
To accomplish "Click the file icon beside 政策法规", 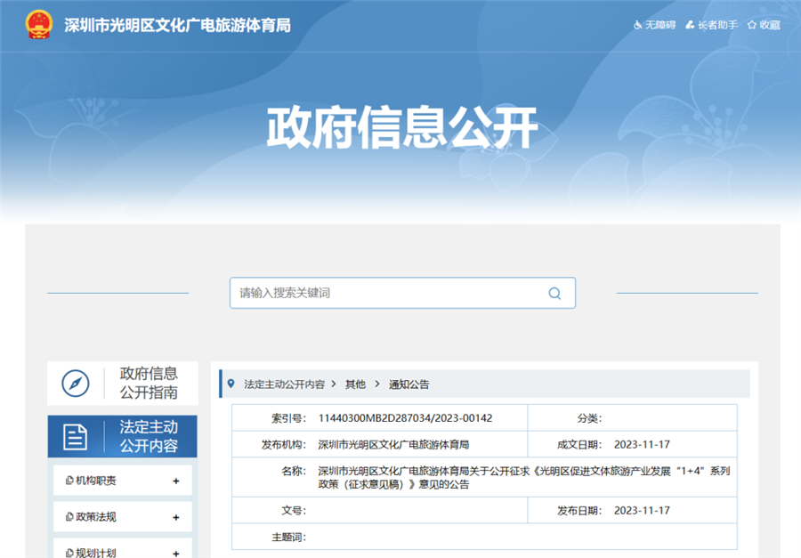I will (x=69, y=516).
